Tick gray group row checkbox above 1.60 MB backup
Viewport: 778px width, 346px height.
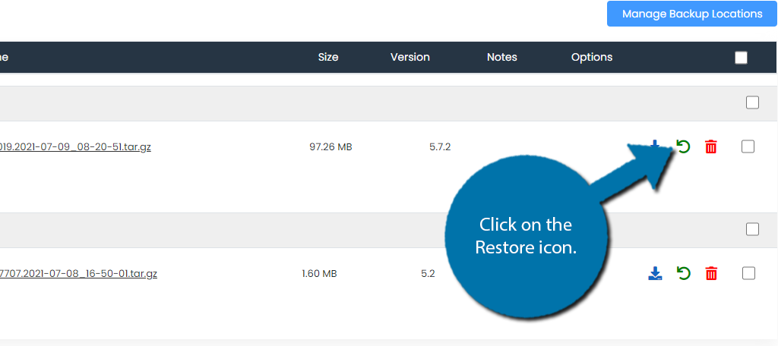pyautogui.click(x=752, y=229)
